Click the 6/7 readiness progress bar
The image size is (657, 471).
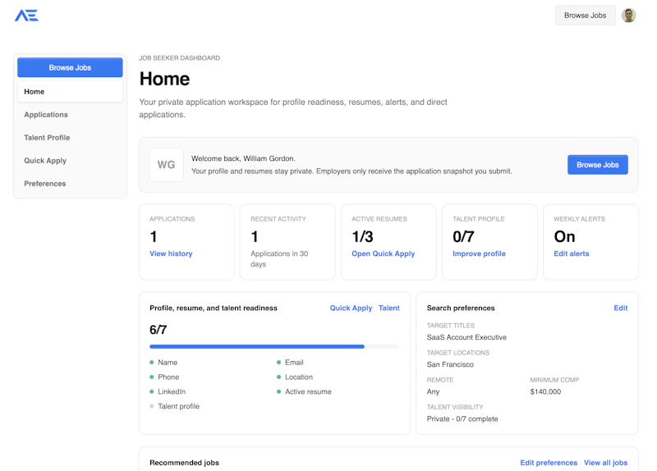tap(274, 346)
